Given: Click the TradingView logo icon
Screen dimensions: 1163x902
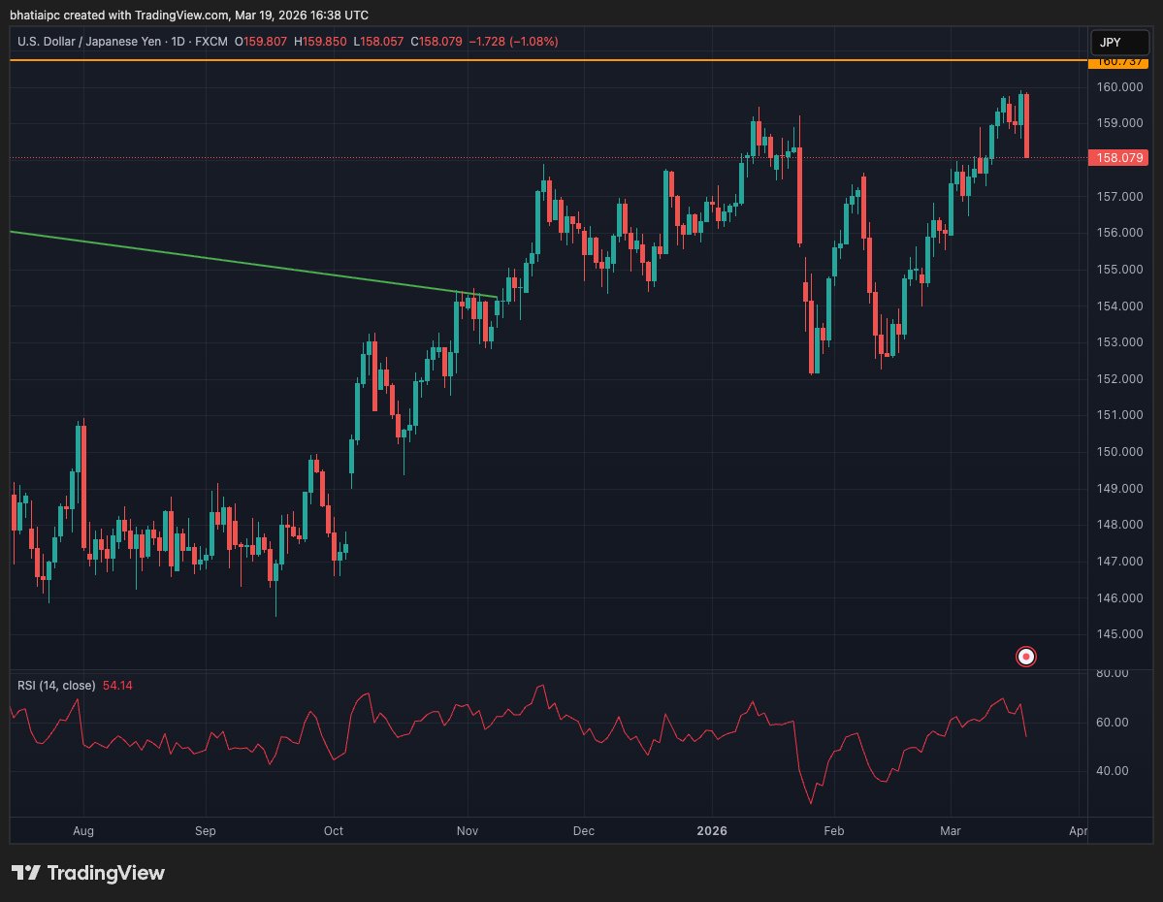Looking at the screenshot, I should coord(25,872).
